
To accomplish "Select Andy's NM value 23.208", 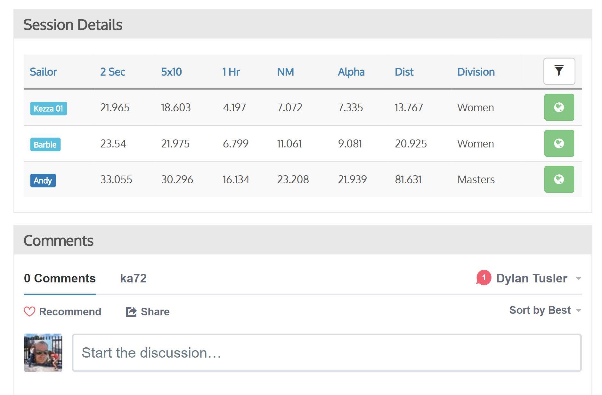I will 293,179.
